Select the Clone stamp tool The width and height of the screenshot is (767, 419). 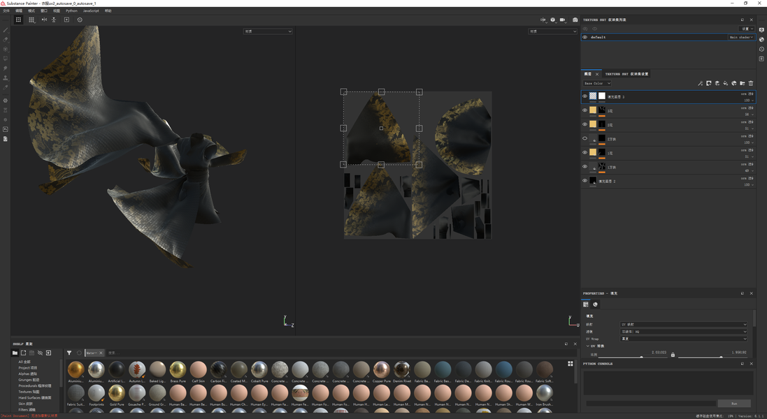[x=6, y=78]
